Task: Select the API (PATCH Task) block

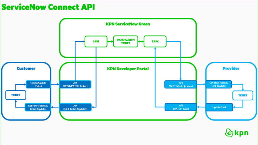Action: click(181, 107)
